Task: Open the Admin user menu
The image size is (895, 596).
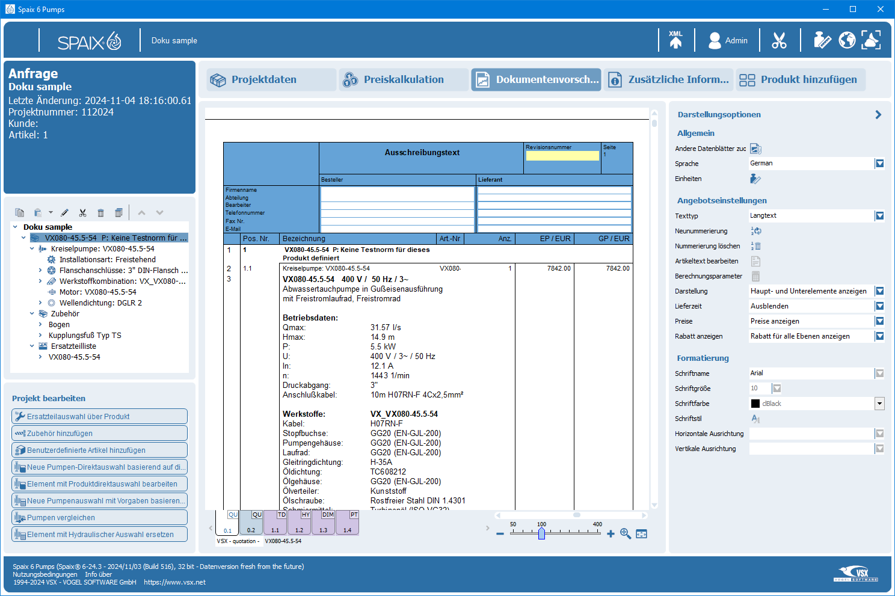Action: pos(728,40)
